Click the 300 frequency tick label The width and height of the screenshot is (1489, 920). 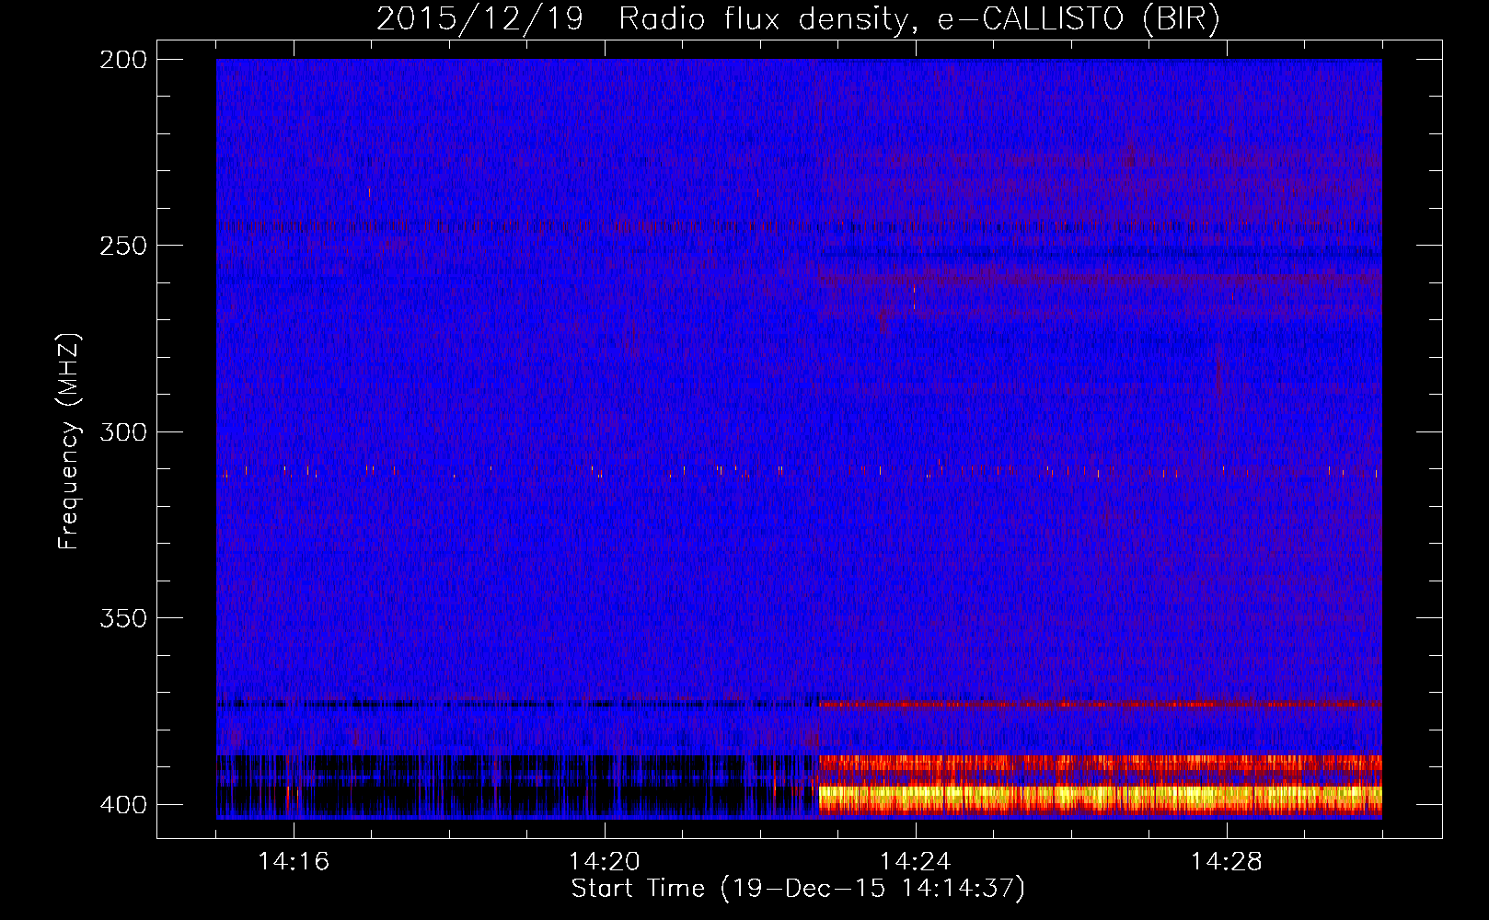tap(123, 431)
